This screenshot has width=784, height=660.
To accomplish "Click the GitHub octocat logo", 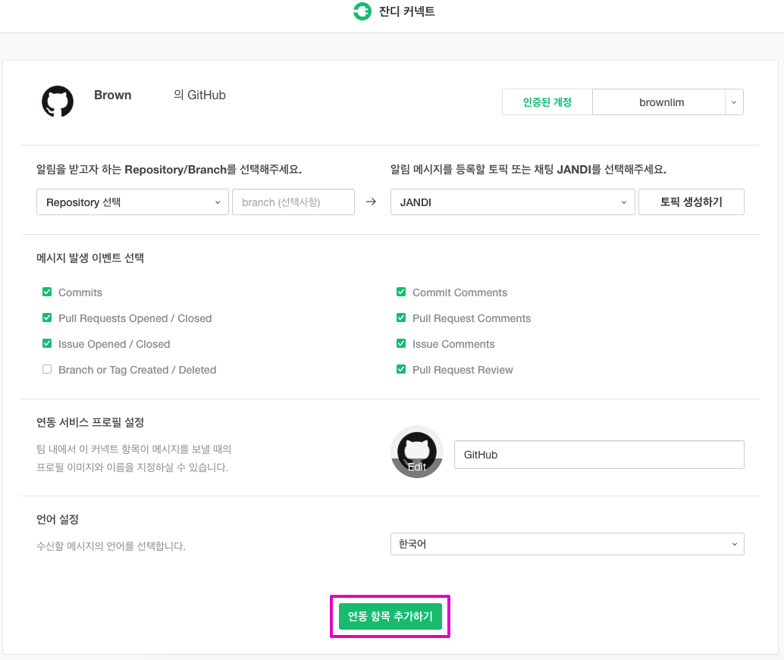I will [58, 102].
